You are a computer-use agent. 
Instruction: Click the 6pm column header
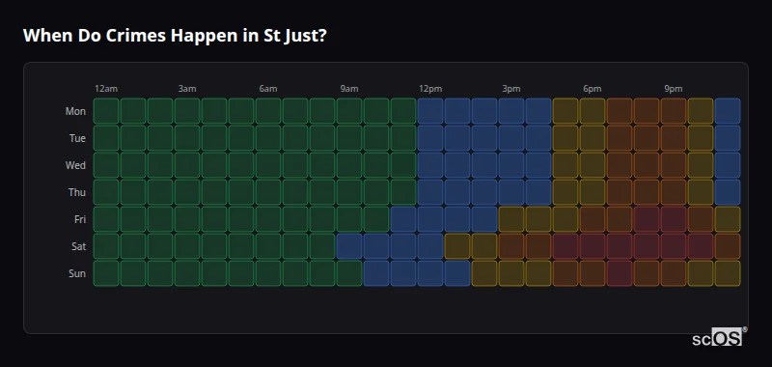pos(593,89)
